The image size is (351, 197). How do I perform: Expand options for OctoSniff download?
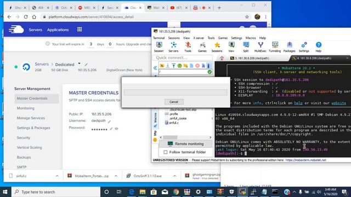click(x=174, y=176)
